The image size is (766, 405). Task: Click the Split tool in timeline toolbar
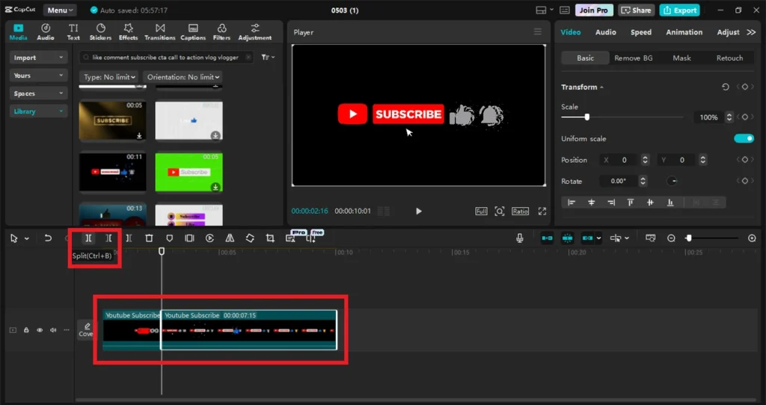coord(88,238)
